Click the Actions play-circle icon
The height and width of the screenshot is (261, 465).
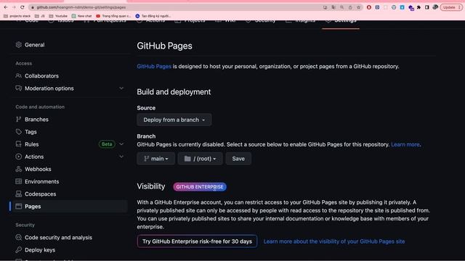19,157
